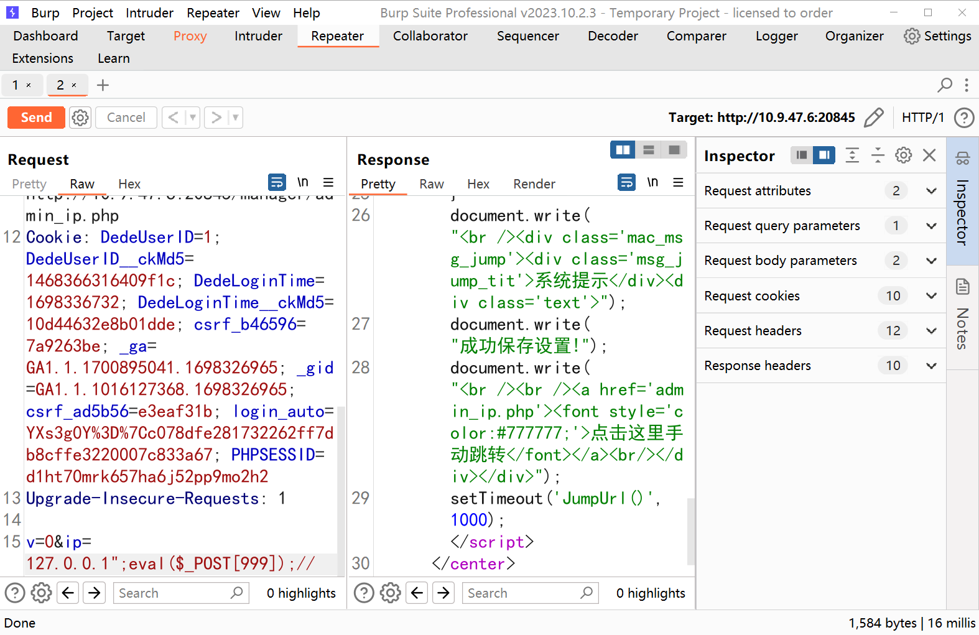979x635 pixels.
Task: Open forward history dropdown arrow
Action: point(235,118)
